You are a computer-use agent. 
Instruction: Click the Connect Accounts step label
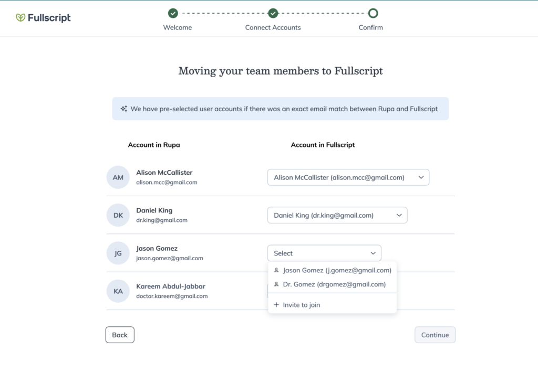[273, 27]
